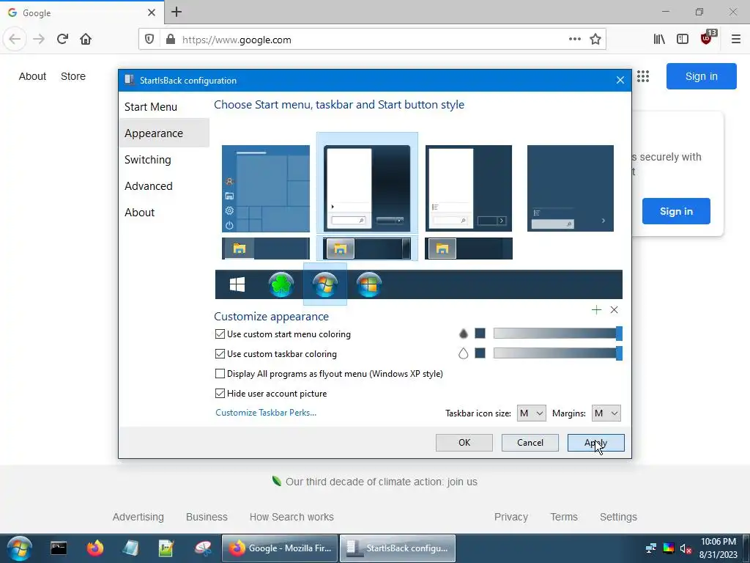Image resolution: width=750 pixels, height=563 pixels.
Task: Cancel the StartIsBack configuration changes
Action: tap(530, 442)
